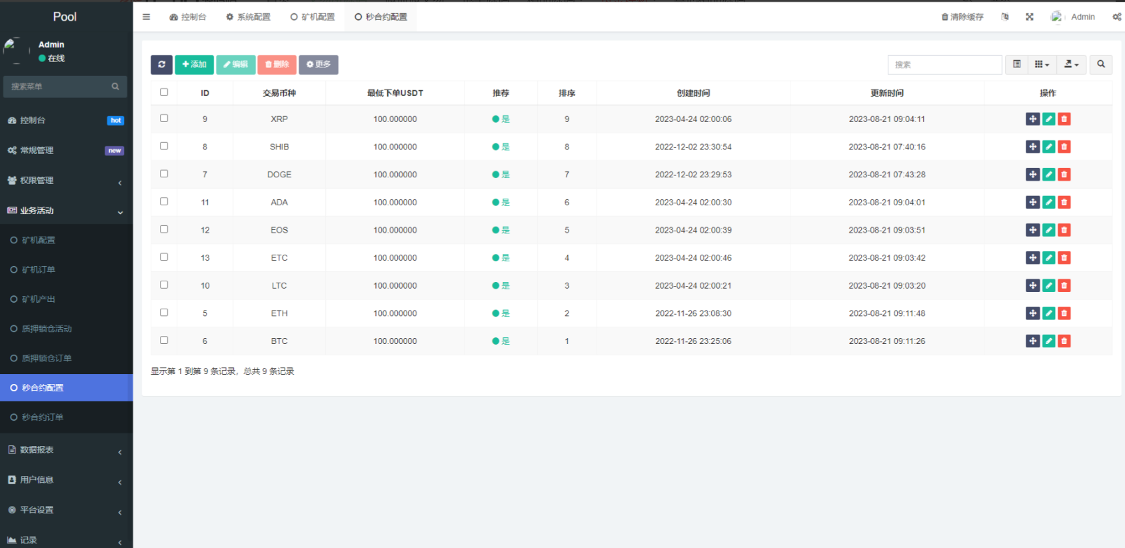Expand the 数据报表 sidebar menu
1125x548 pixels.
pos(66,450)
